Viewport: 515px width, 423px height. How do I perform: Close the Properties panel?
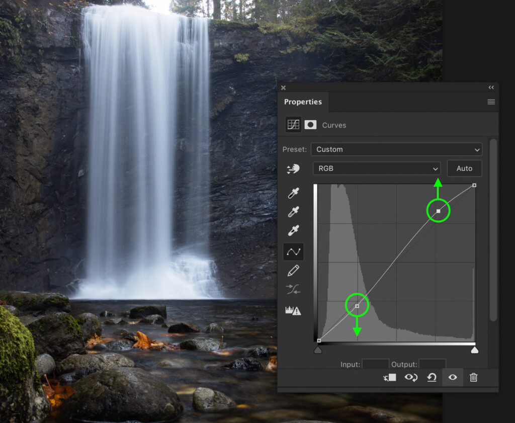click(284, 88)
